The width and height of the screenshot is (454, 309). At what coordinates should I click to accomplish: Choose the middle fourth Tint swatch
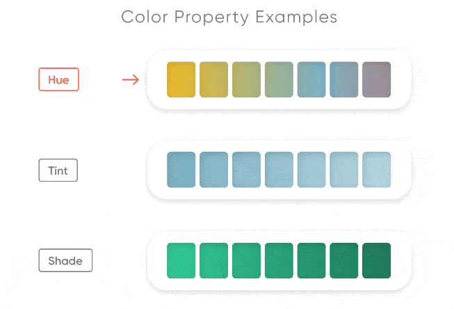(x=279, y=170)
